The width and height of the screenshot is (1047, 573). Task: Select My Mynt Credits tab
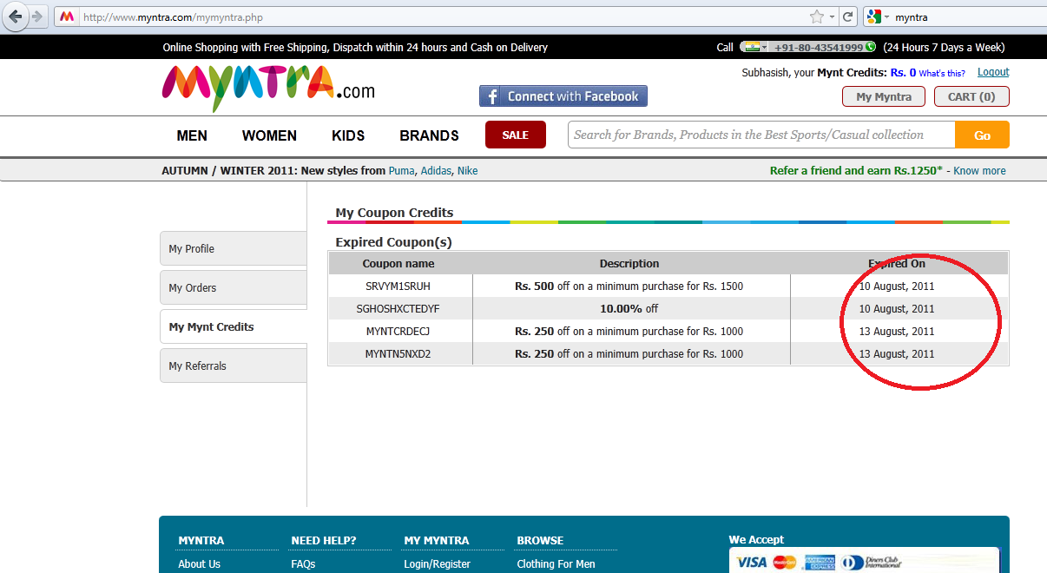234,326
